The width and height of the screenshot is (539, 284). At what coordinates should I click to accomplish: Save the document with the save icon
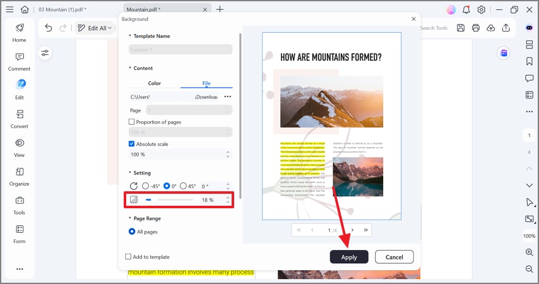461,28
